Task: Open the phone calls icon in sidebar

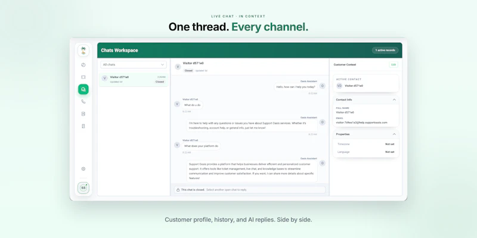Action: 83,102
